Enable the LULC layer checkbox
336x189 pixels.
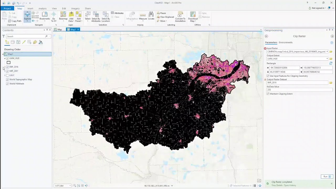tap(7, 75)
